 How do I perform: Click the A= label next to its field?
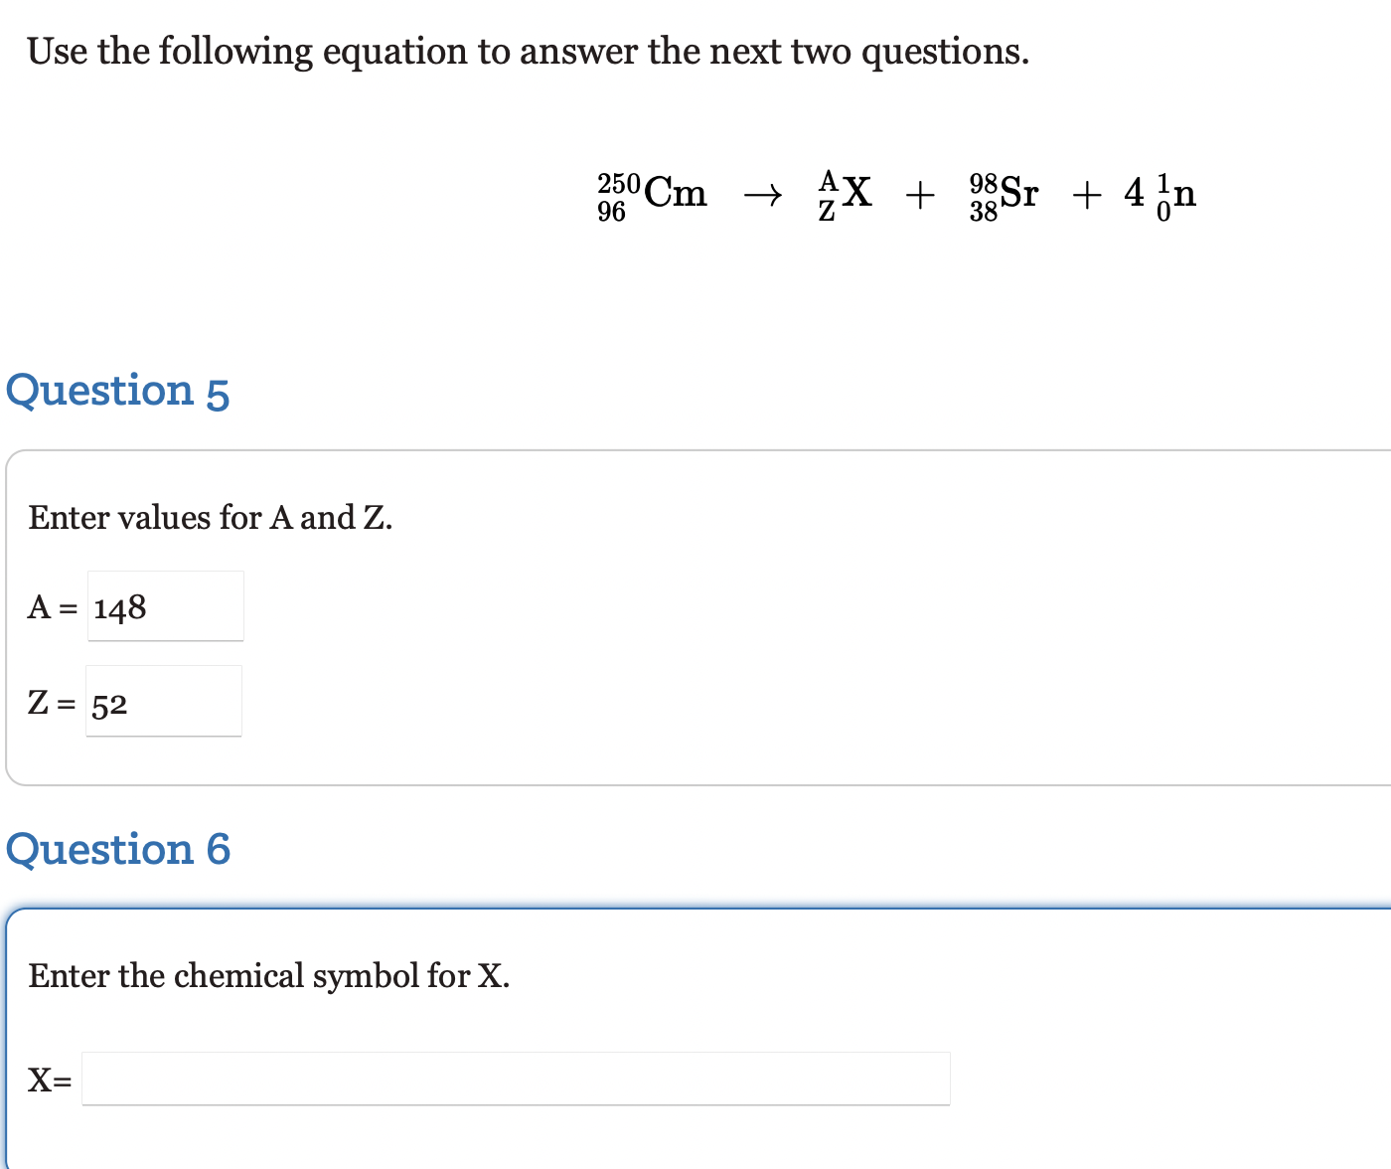coord(53,606)
